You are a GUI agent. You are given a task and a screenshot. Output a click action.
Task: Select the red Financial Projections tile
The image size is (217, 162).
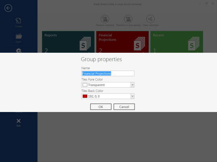[123, 42]
